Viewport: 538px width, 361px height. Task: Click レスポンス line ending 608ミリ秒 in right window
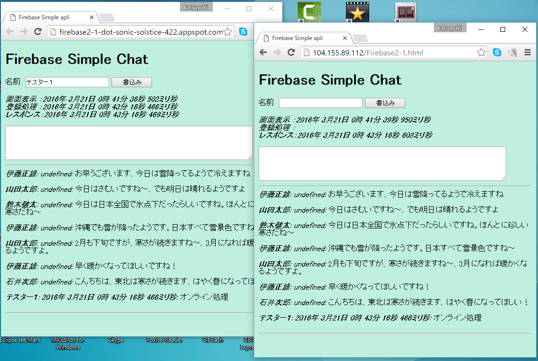(345, 135)
